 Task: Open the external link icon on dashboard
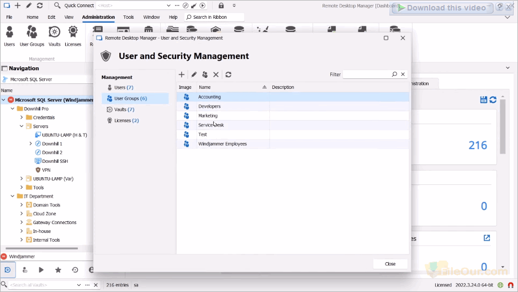(x=487, y=238)
